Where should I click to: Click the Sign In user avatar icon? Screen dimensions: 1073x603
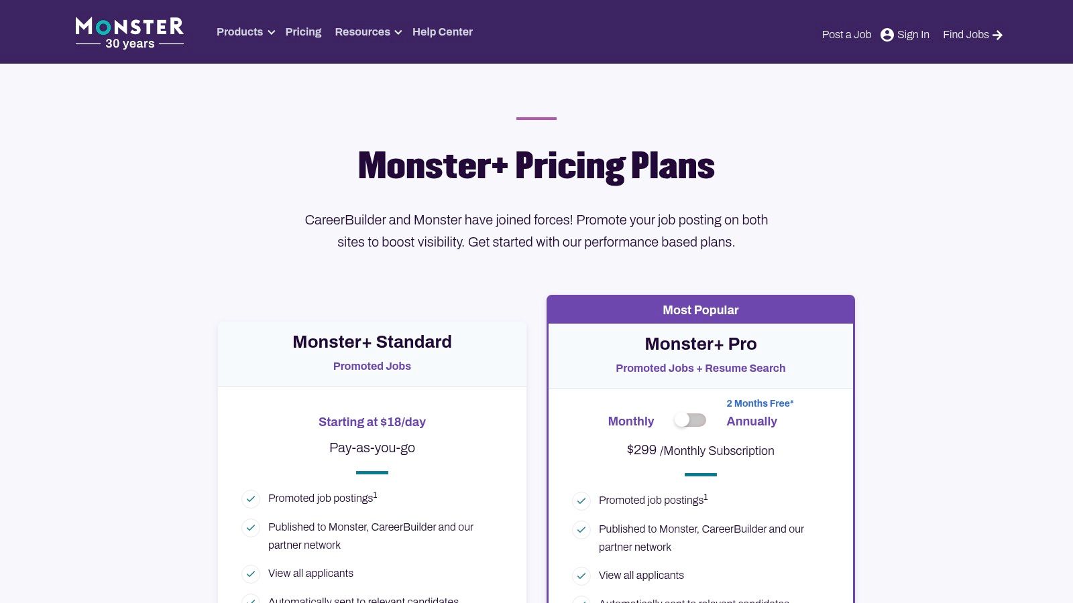(887, 34)
